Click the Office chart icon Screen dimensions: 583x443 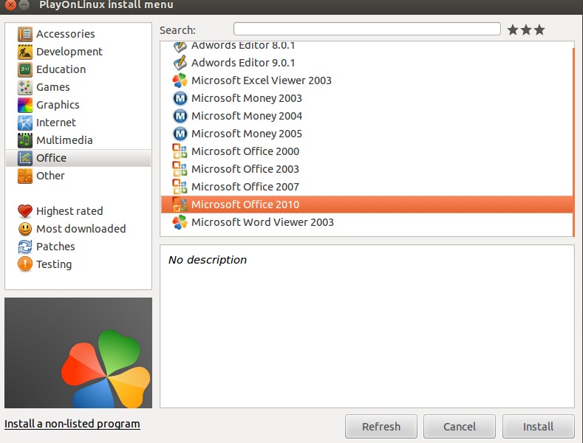click(25, 158)
